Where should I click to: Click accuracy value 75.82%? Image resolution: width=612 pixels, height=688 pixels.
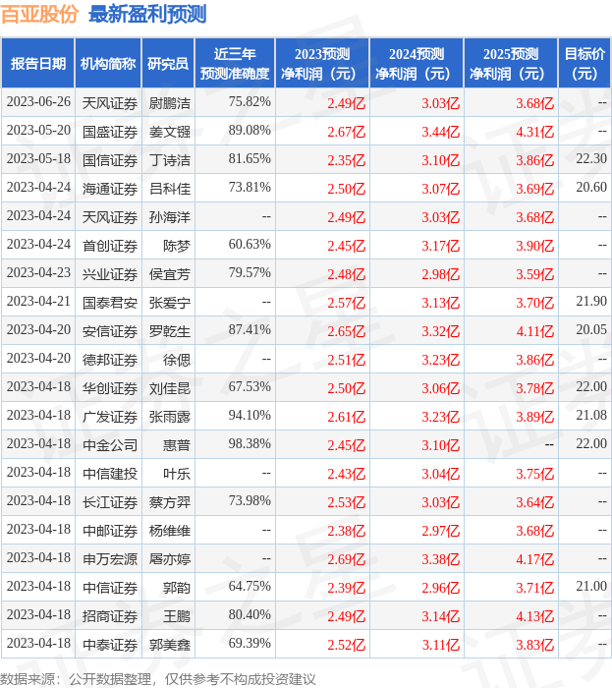point(250,102)
